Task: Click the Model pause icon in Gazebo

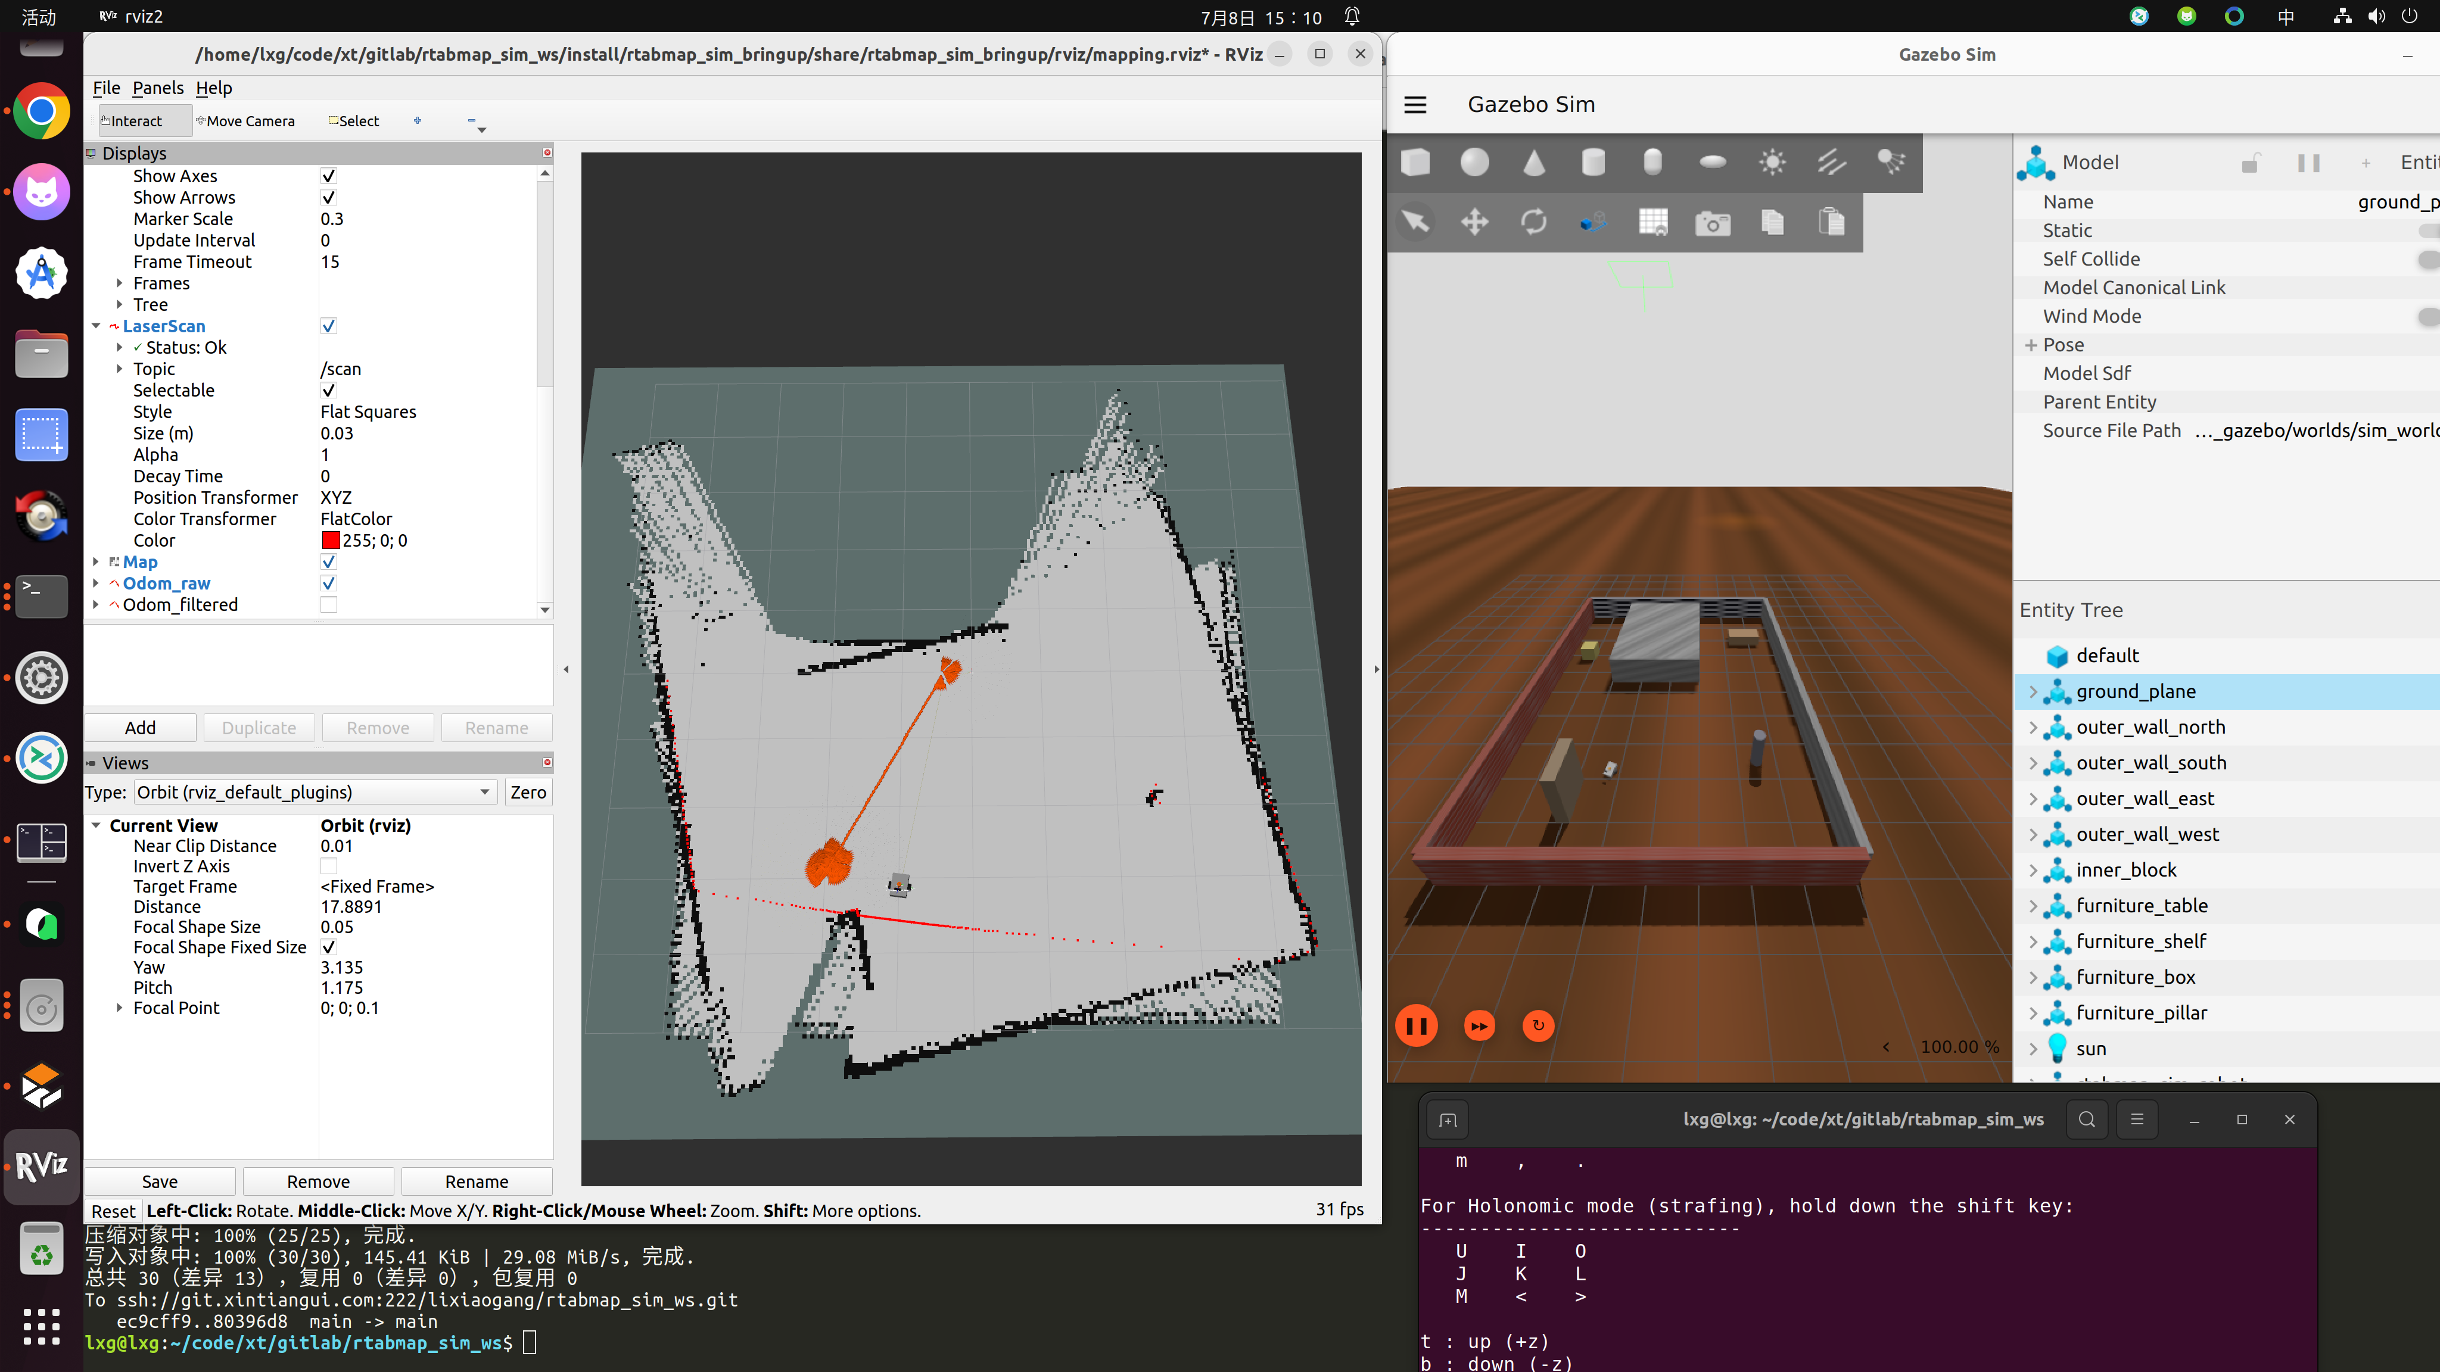Action: (2310, 163)
